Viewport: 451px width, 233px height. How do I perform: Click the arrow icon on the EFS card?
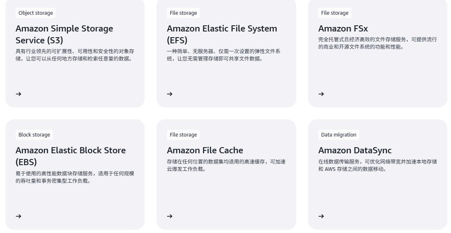170,94
